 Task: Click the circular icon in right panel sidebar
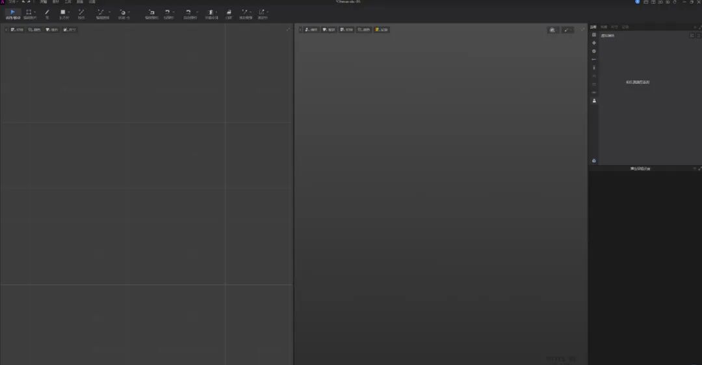click(594, 51)
